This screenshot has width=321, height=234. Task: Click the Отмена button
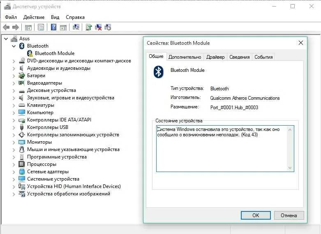[289, 215]
